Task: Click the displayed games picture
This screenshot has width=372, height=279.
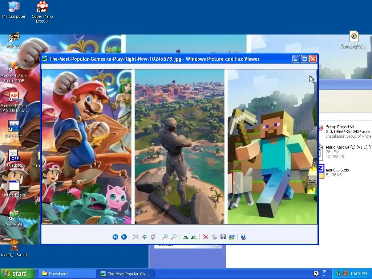Action: [x=179, y=147]
